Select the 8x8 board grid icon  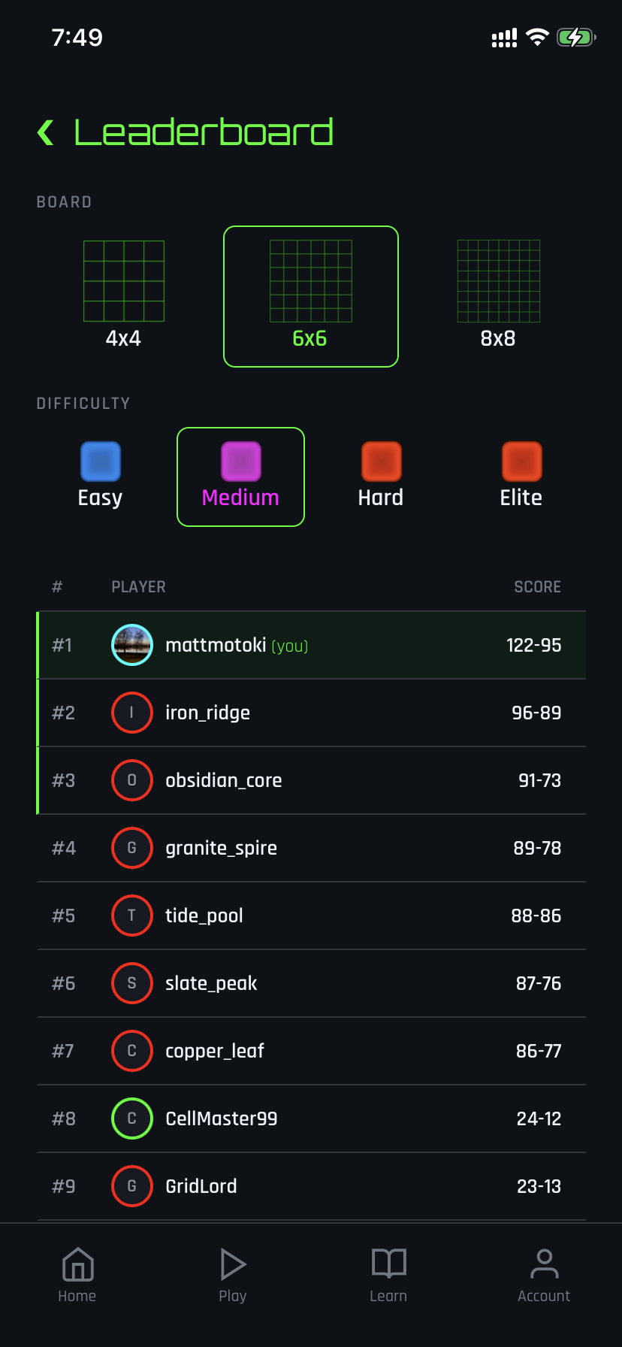[x=498, y=281]
